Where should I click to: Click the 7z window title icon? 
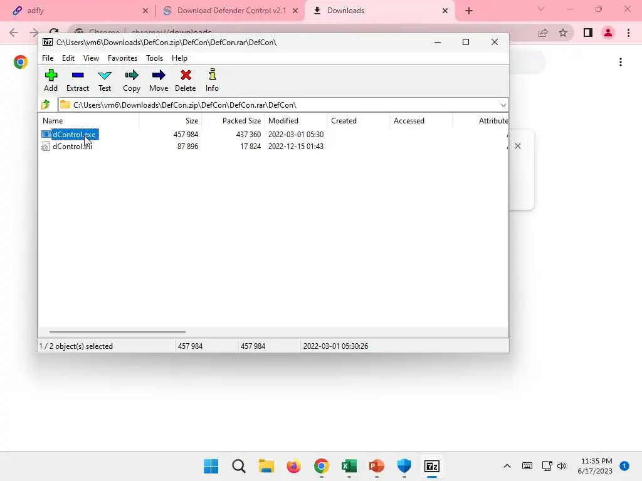(x=48, y=42)
